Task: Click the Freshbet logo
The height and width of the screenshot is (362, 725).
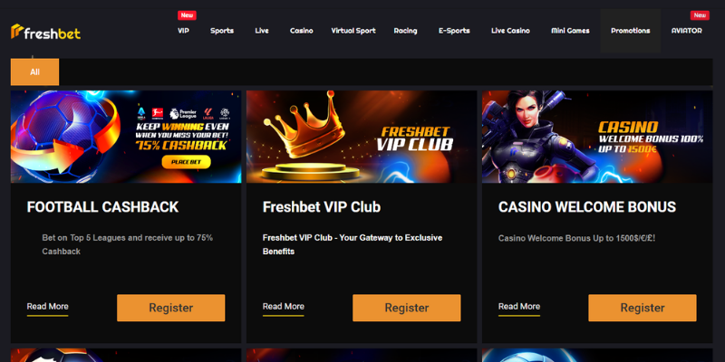Action: click(x=46, y=32)
